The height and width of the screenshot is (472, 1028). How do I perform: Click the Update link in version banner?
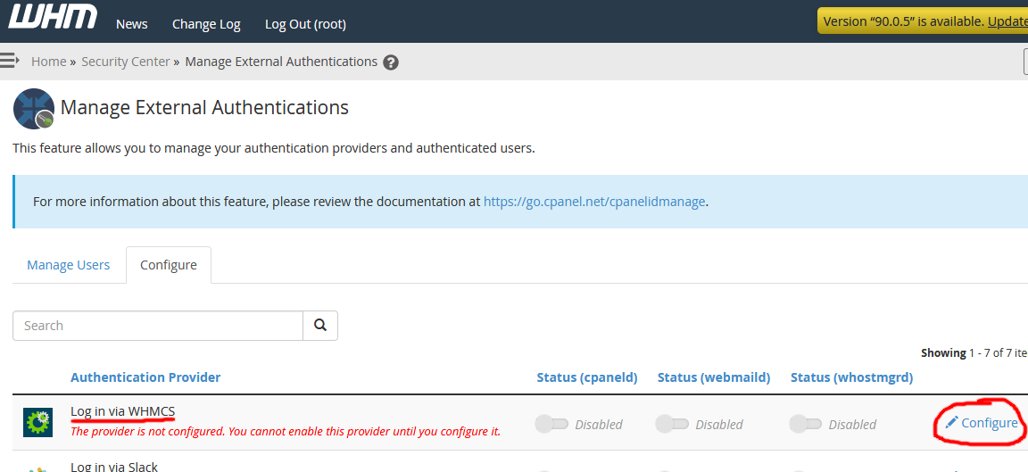1008,21
